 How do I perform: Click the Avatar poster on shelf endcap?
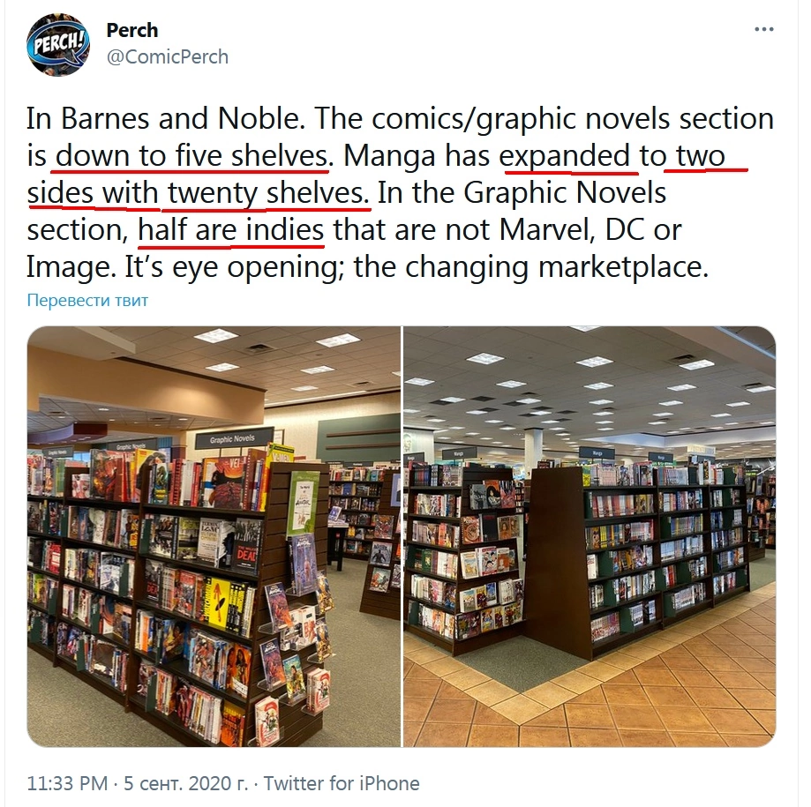(x=304, y=503)
